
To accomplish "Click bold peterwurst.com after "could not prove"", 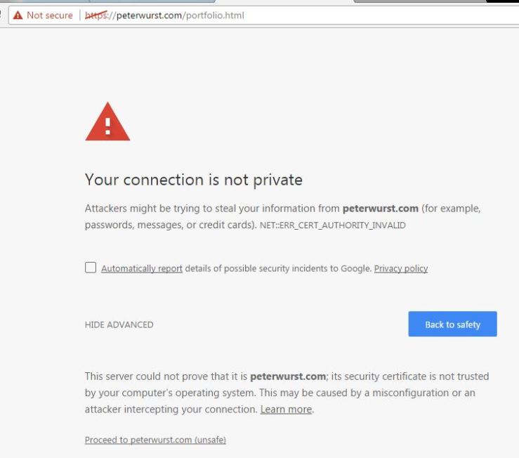I will (x=288, y=377).
